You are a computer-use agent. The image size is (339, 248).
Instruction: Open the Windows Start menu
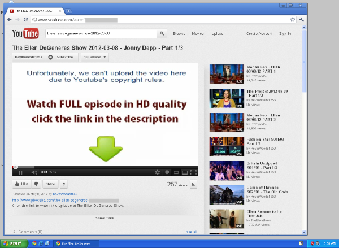click(14, 243)
